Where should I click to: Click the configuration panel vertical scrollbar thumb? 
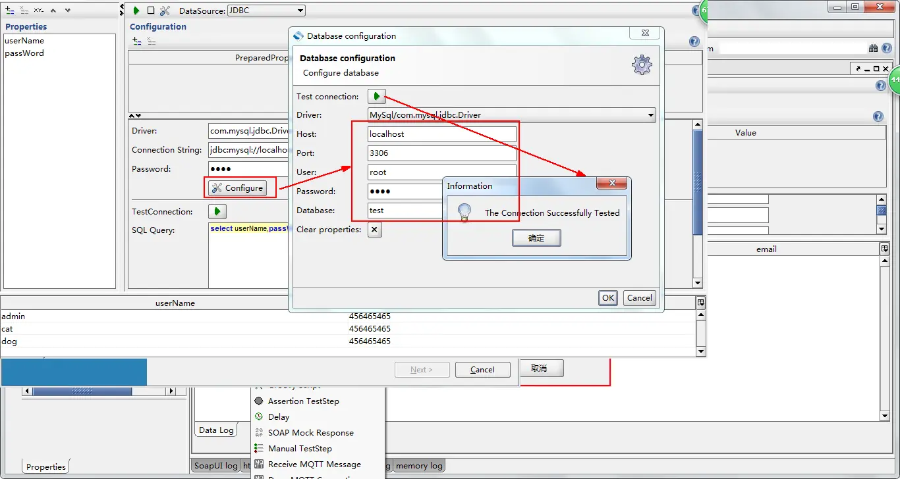coord(698,181)
